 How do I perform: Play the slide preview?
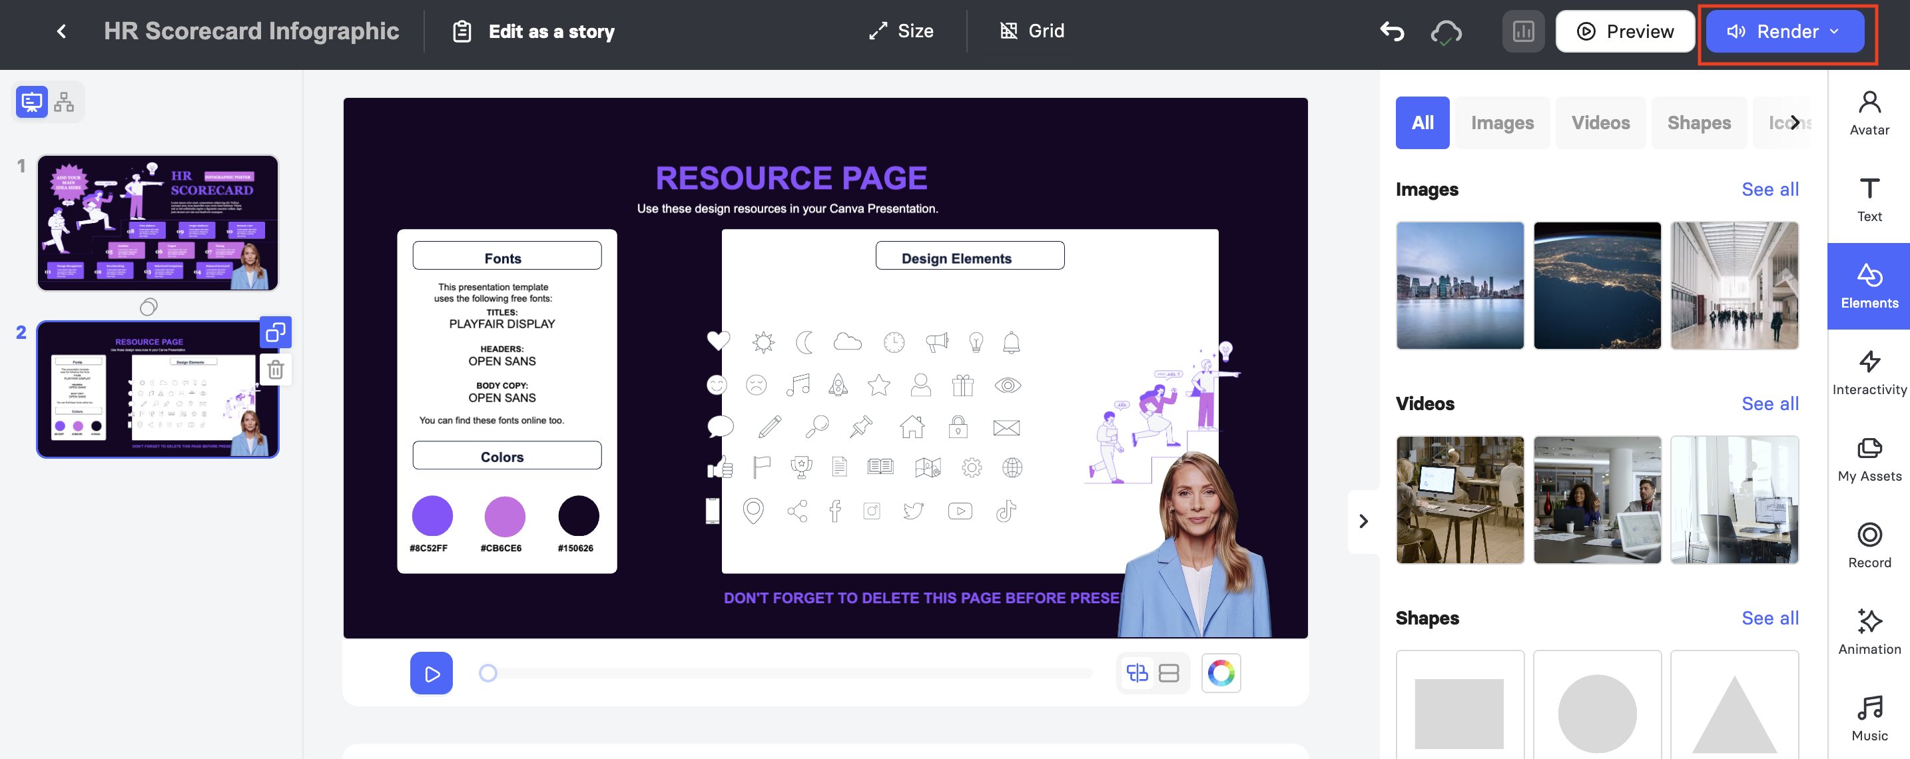432,673
